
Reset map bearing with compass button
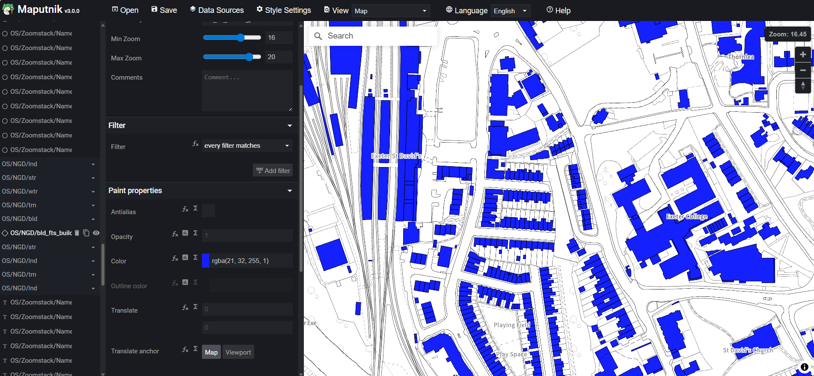(x=803, y=86)
